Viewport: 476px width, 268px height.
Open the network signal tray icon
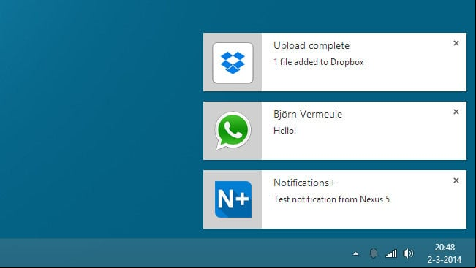(x=391, y=253)
